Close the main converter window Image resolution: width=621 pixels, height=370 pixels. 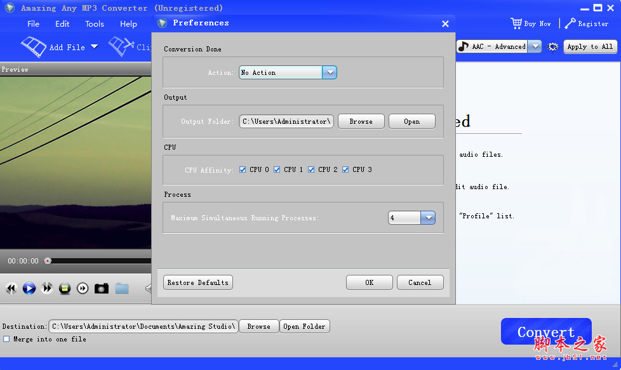pyautogui.click(x=611, y=8)
